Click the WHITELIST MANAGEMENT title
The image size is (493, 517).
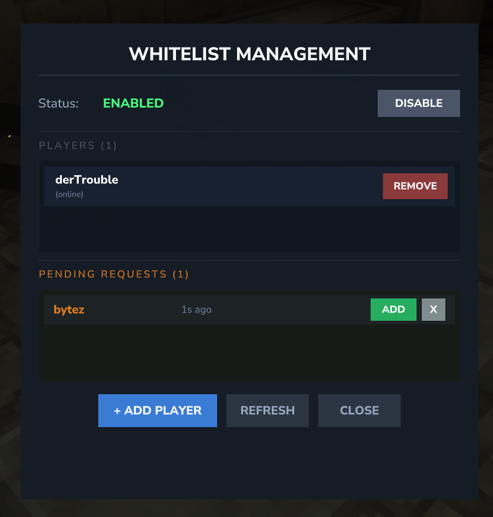249,53
